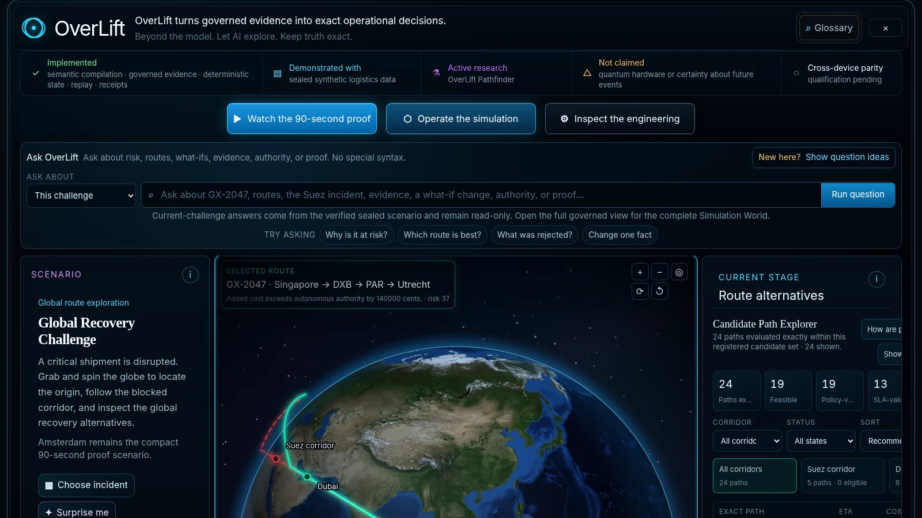The image size is (922, 518).
Task: Open the Sort Recommended dropdown
Action: pos(881,441)
